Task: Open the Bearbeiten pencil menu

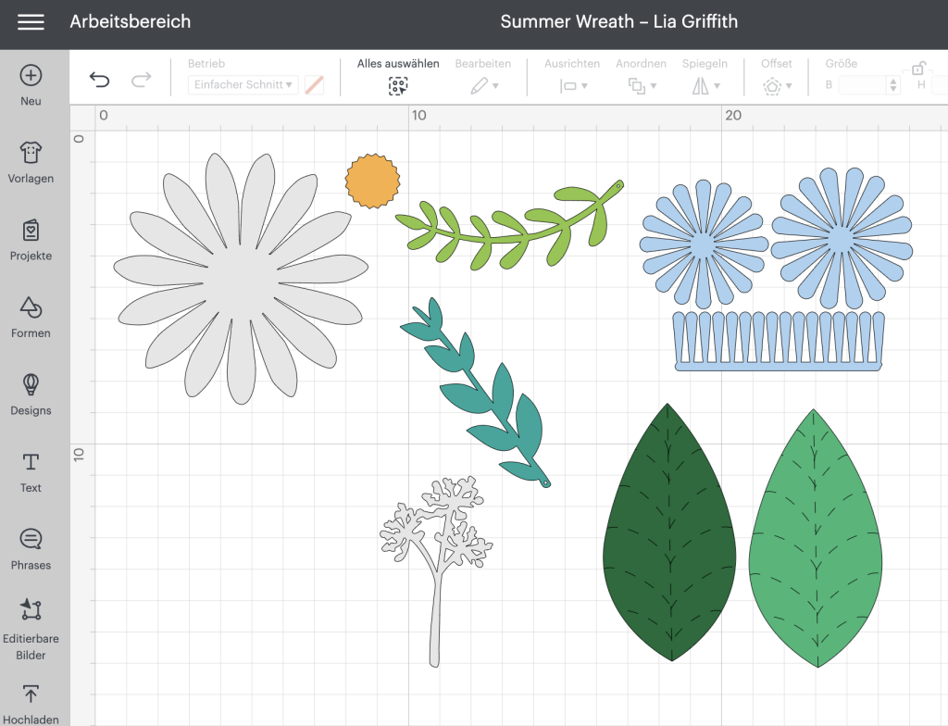Action: click(x=483, y=86)
